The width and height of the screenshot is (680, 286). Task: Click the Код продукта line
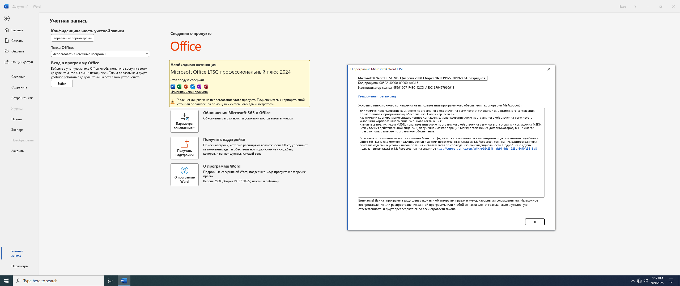[x=388, y=83]
